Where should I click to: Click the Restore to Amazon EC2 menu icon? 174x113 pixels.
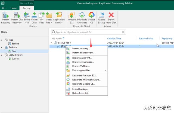pyautogui.click(x=68, y=76)
